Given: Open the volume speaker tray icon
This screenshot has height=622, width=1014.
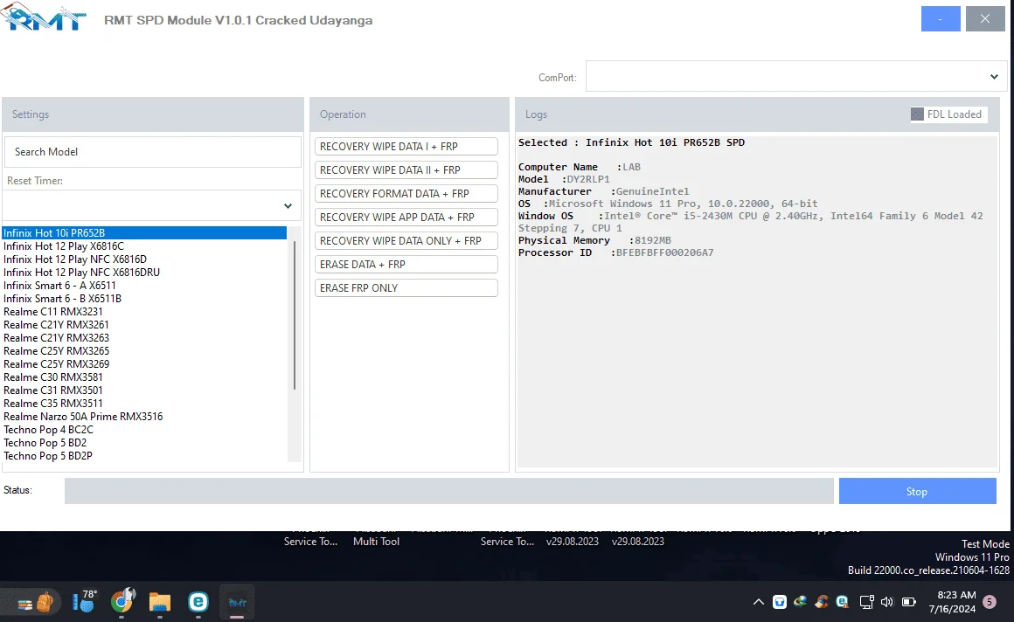Looking at the screenshot, I should (887, 602).
